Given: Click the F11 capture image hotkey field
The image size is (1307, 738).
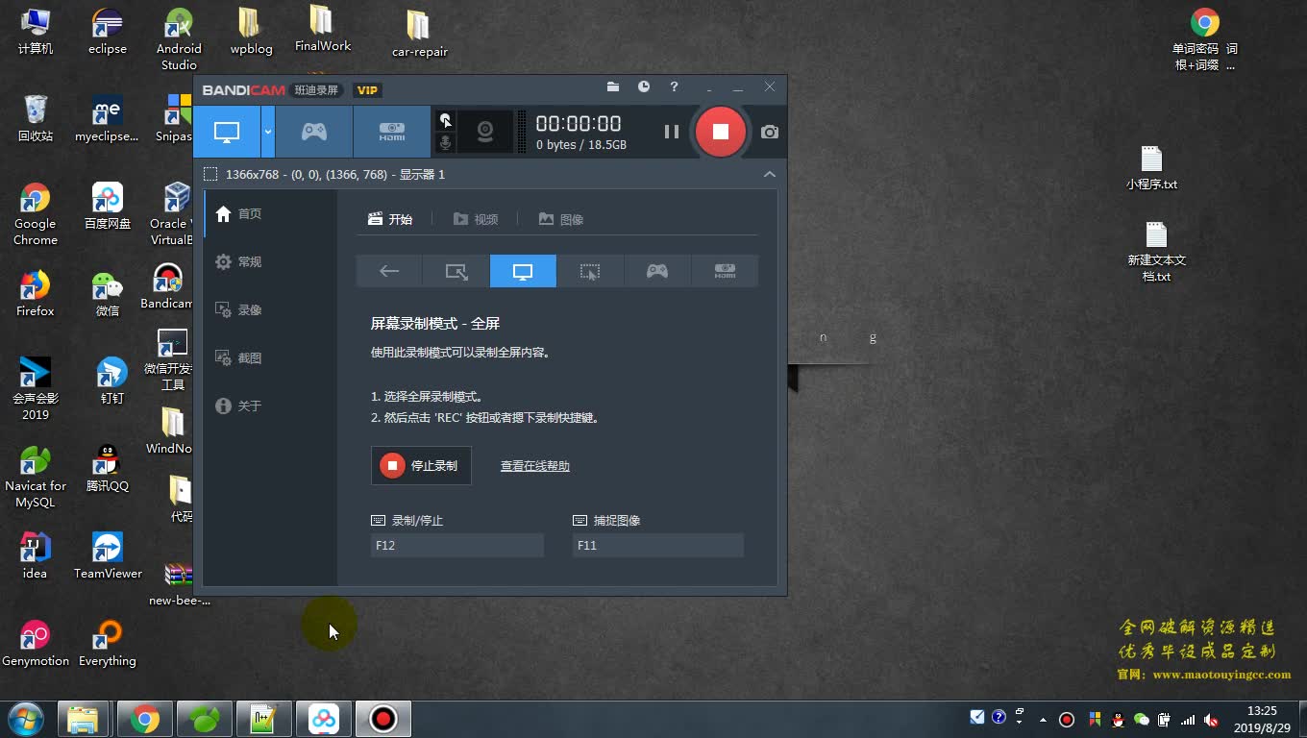Looking at the screenshot, I should [658, 545].
